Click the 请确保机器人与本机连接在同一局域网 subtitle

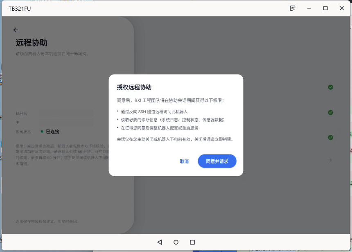(52, 54)
